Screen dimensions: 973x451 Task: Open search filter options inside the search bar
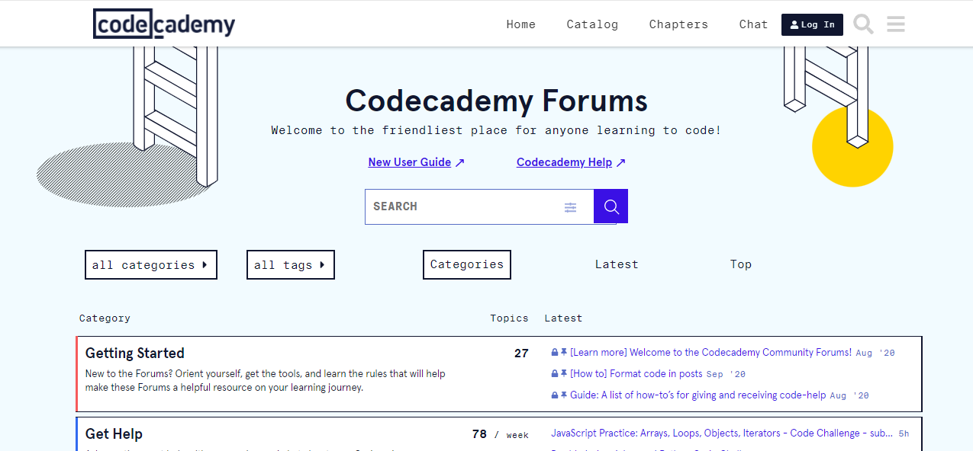pyautogui.click(x=570, y=206)
